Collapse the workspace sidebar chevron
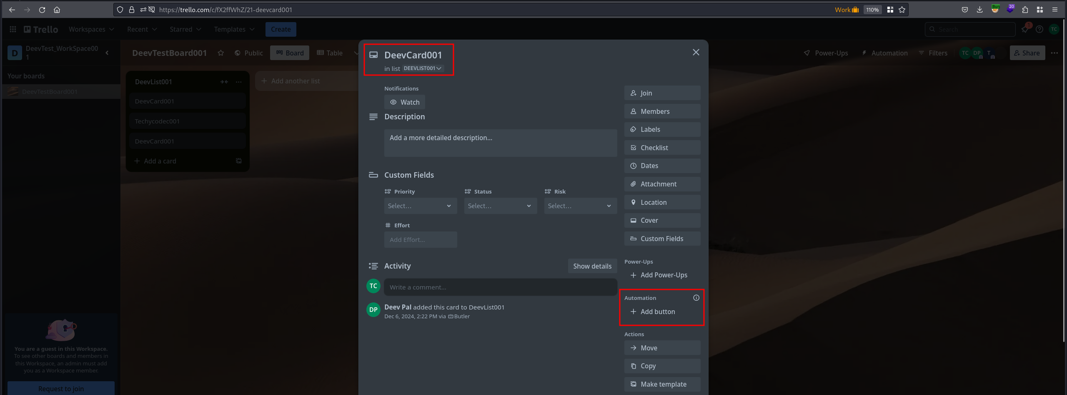 [x=107, y=53]
